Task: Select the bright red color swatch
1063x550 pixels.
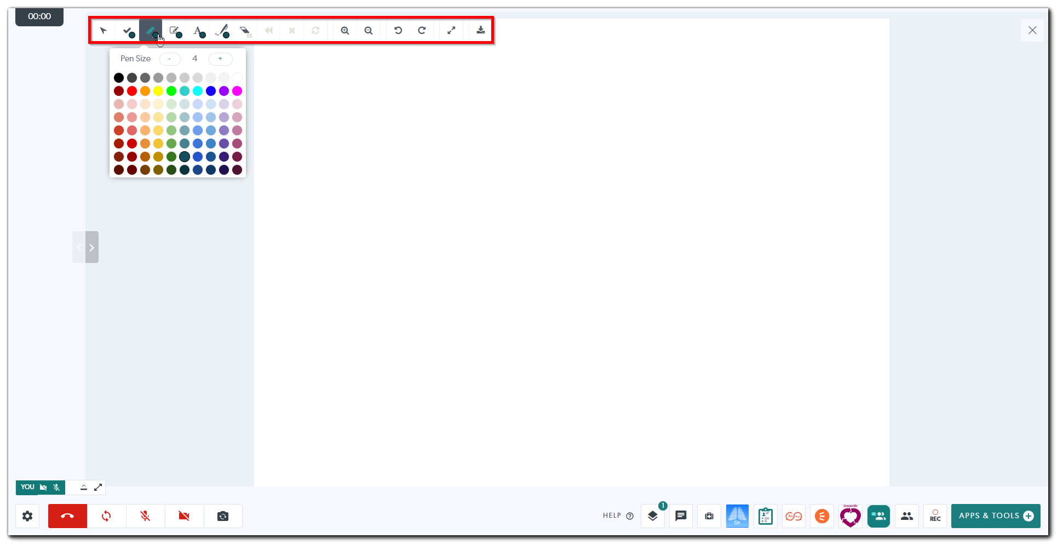Action: (x=131, y=91)
